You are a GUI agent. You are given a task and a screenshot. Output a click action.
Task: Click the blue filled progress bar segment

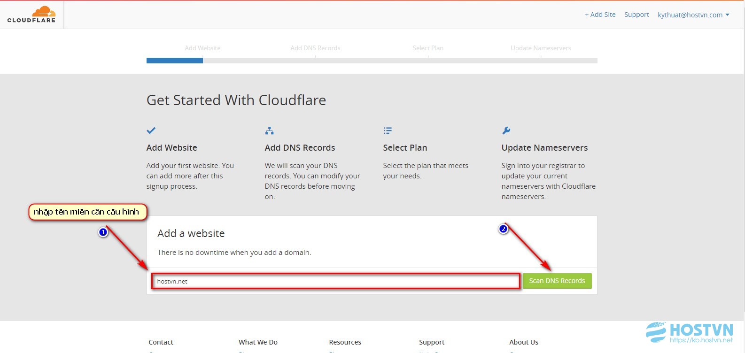tap(174, 61)
